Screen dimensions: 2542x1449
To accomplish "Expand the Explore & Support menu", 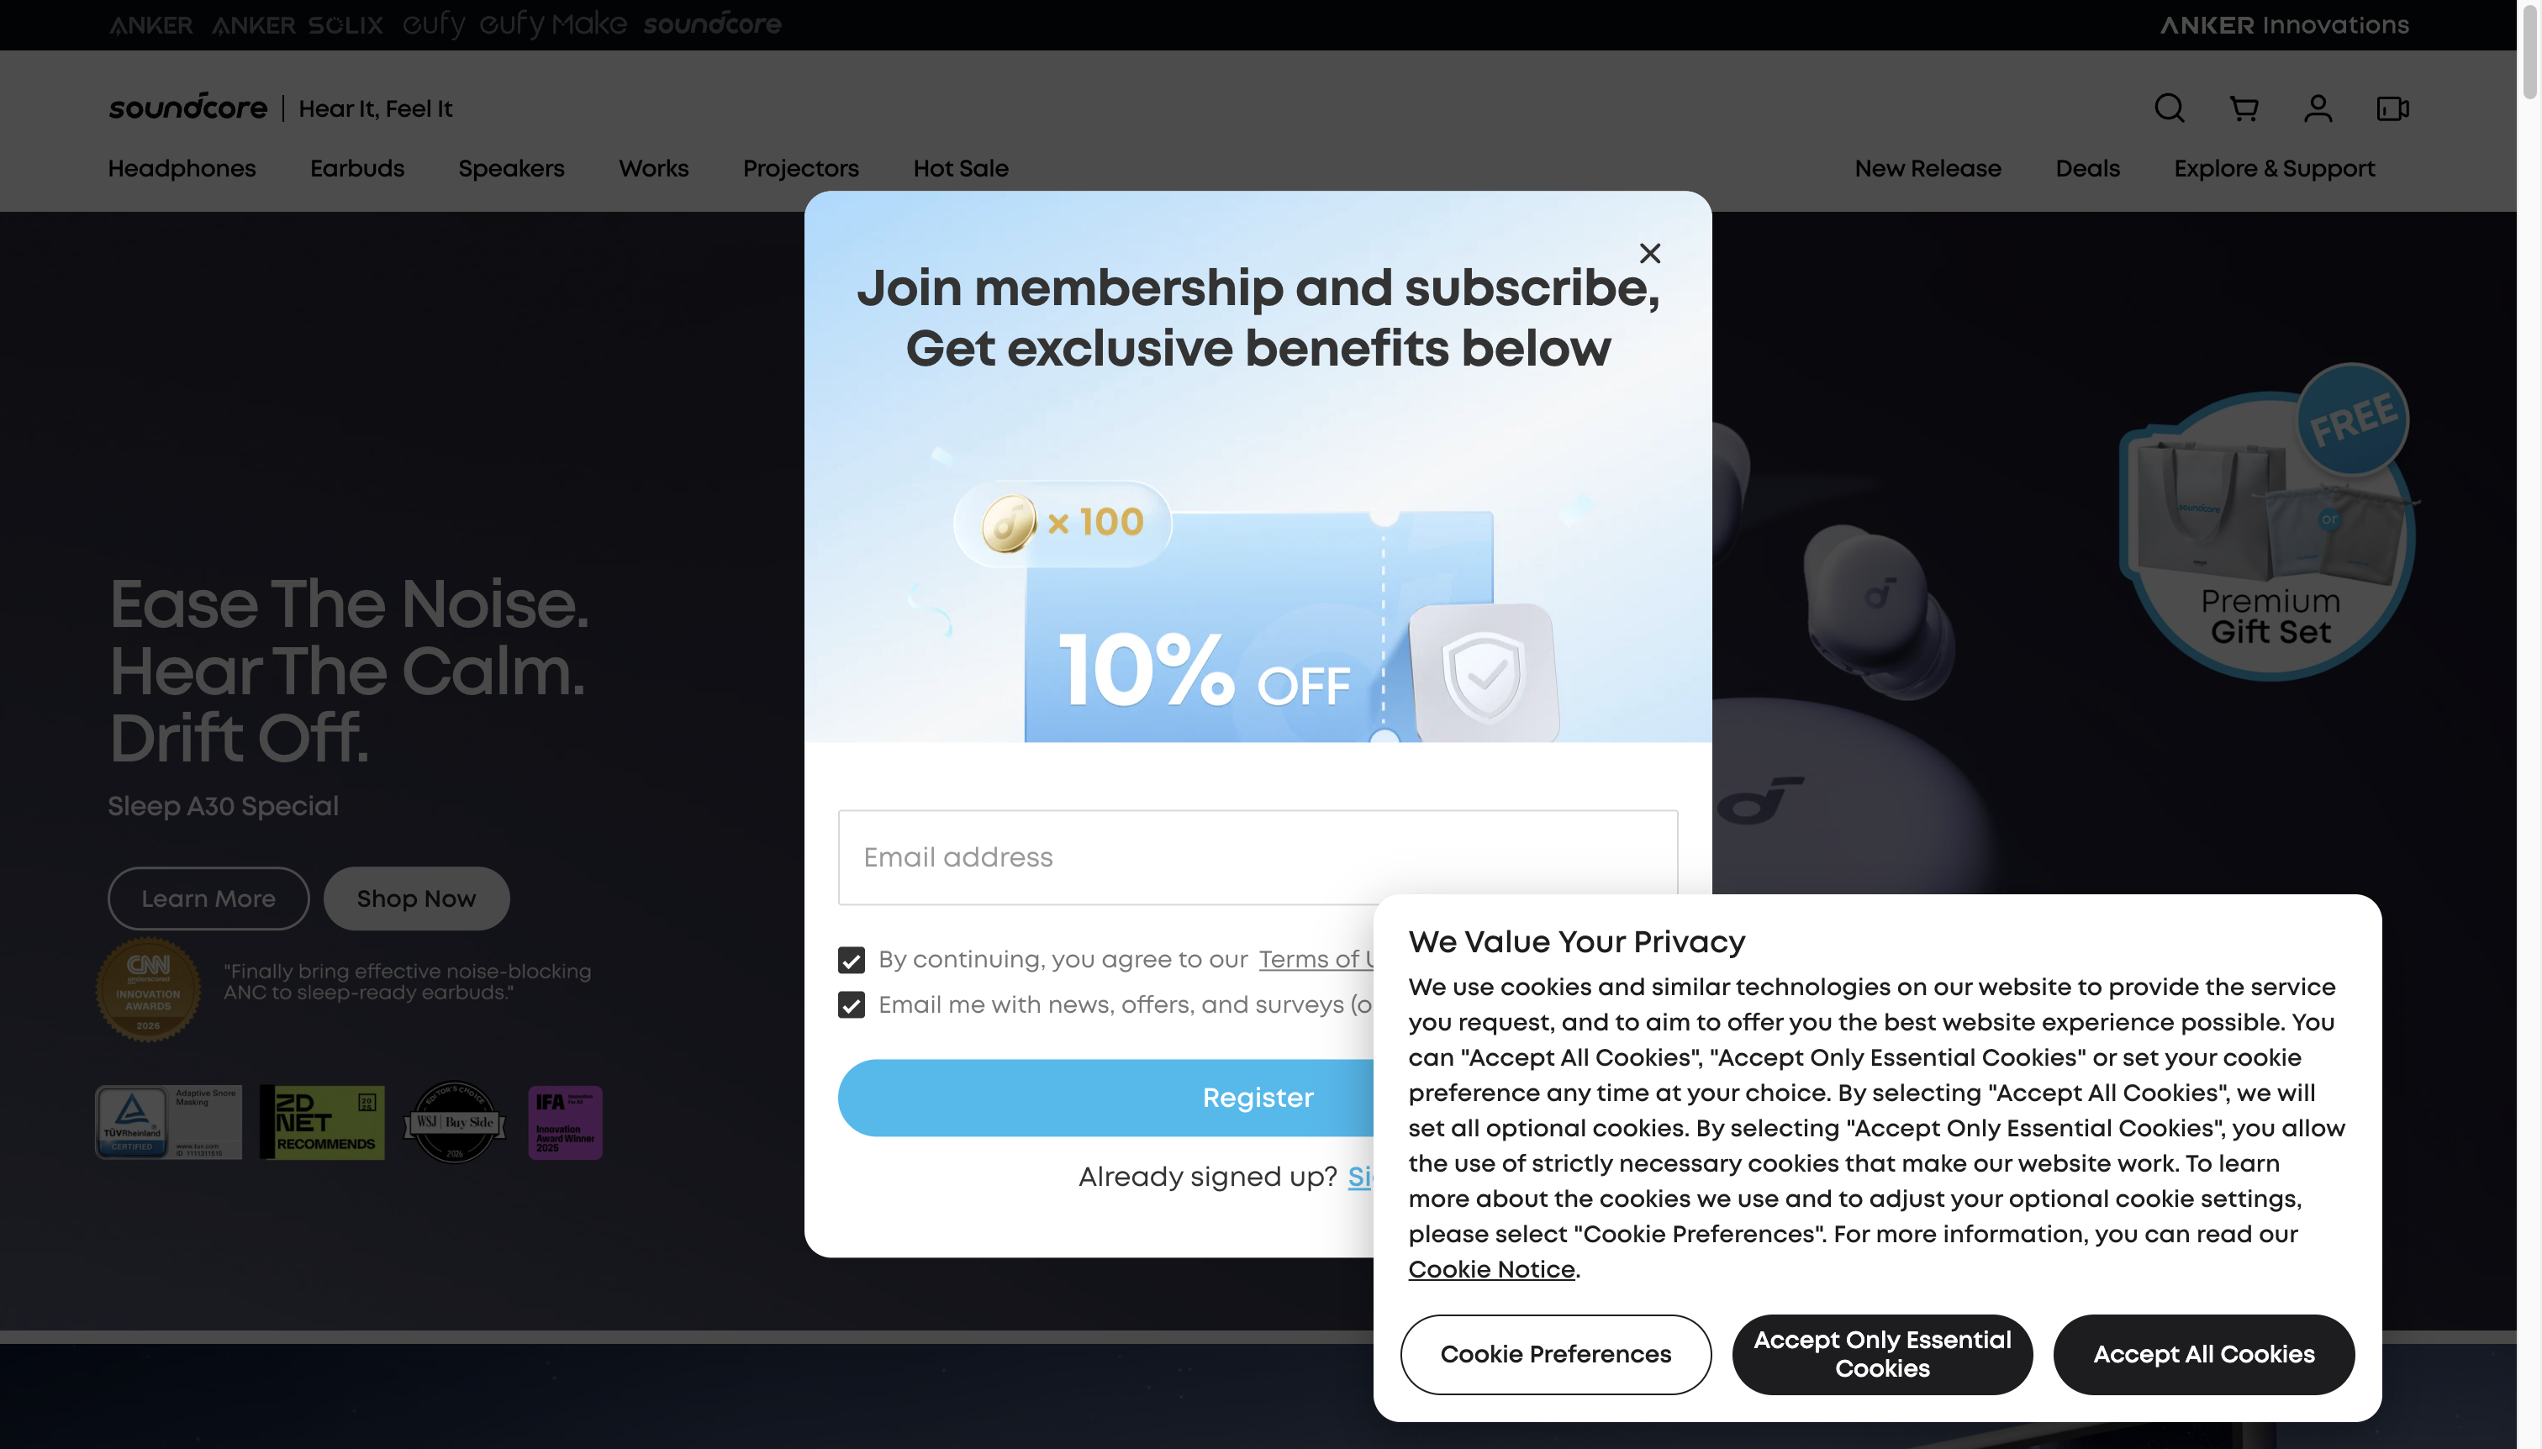I will [2274, 168].
